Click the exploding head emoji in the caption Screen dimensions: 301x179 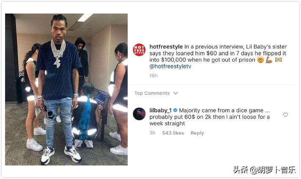(260, 60)
